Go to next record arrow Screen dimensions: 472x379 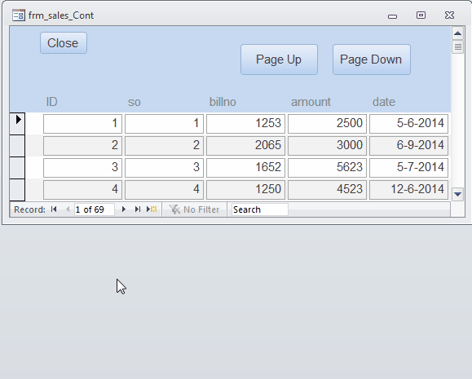[123, 209]
